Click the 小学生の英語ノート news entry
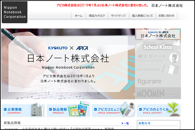The width and height of the screenshot is (195, 130). click(68, 128)
